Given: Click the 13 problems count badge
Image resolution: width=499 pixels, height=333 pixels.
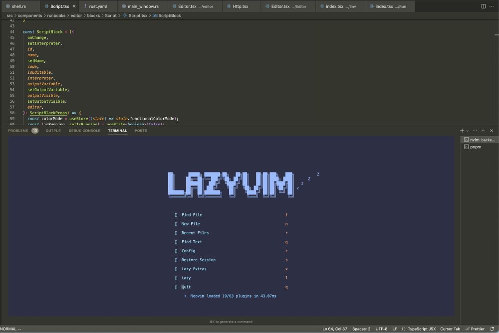Looking at the screenshot, I should (x=35, y=131).
